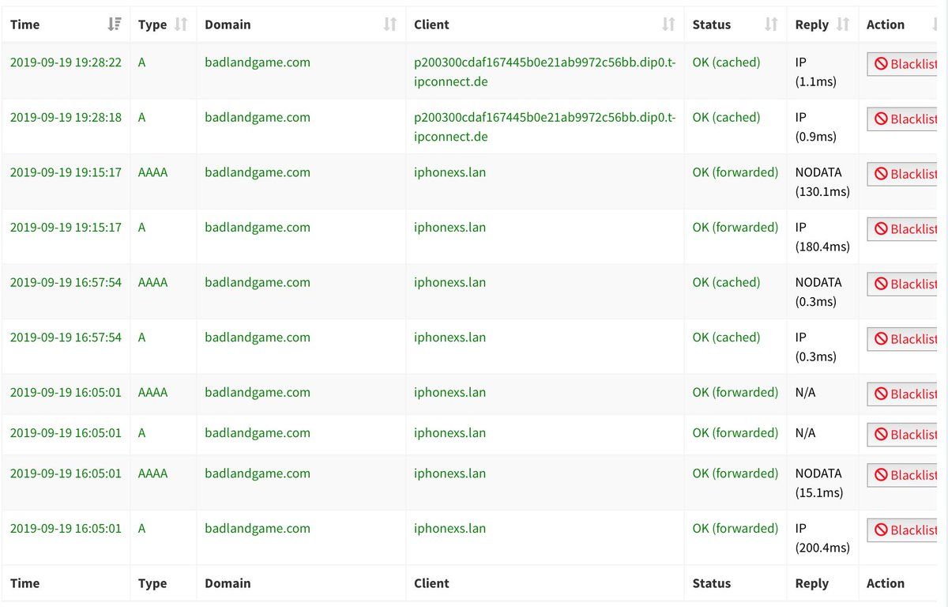The width and height of the screenshot is (948, 607).
Task: Blacklist the 19:28:22 badlandgame.com query
Action: coord(905,64)
